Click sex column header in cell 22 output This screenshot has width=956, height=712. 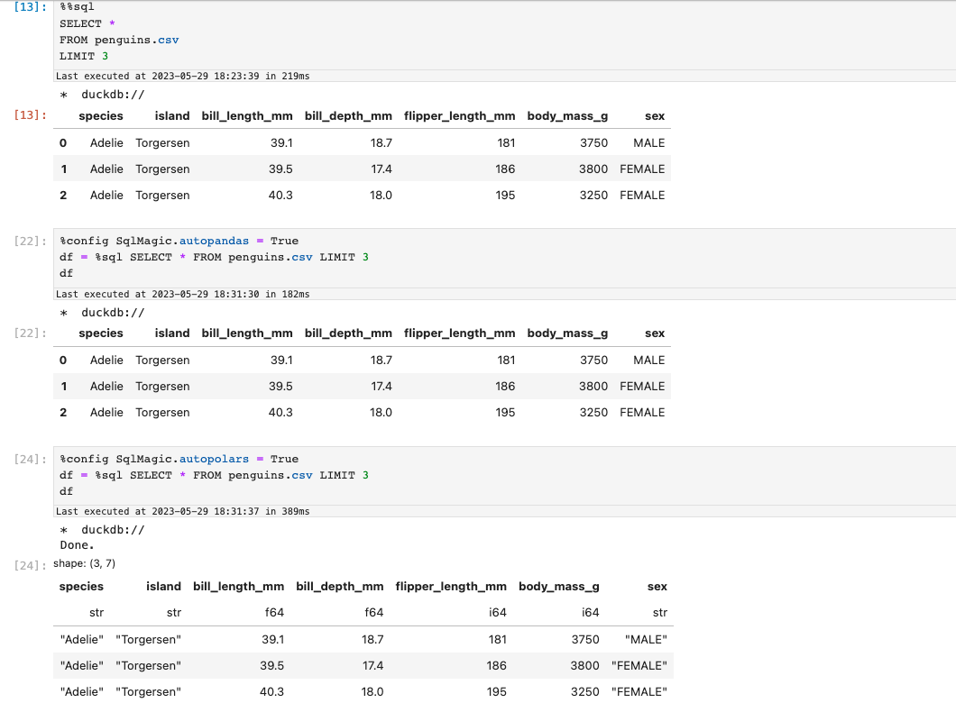[x=655, y=333]
